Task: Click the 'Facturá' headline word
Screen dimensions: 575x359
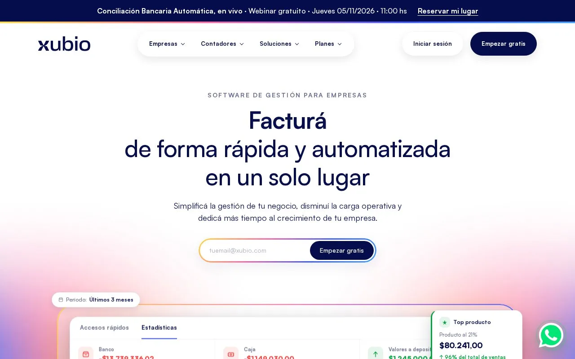Action: click(x=287, y=121)
